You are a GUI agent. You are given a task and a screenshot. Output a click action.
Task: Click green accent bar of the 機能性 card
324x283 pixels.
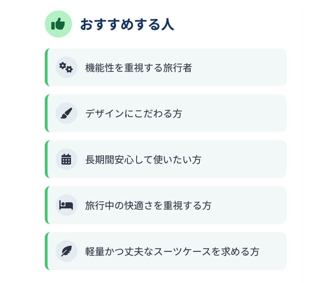click(46, 68)
